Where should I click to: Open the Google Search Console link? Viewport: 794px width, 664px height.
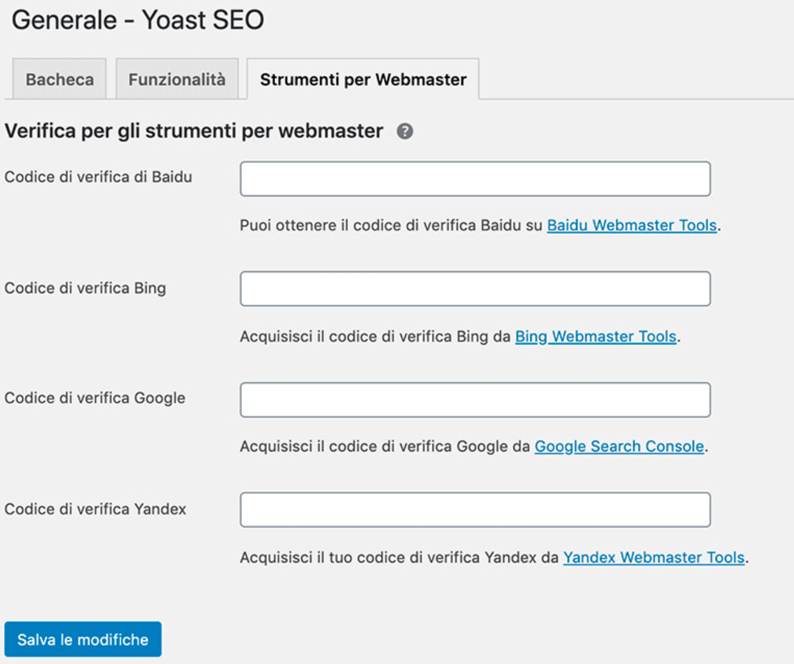click(619, 446)
